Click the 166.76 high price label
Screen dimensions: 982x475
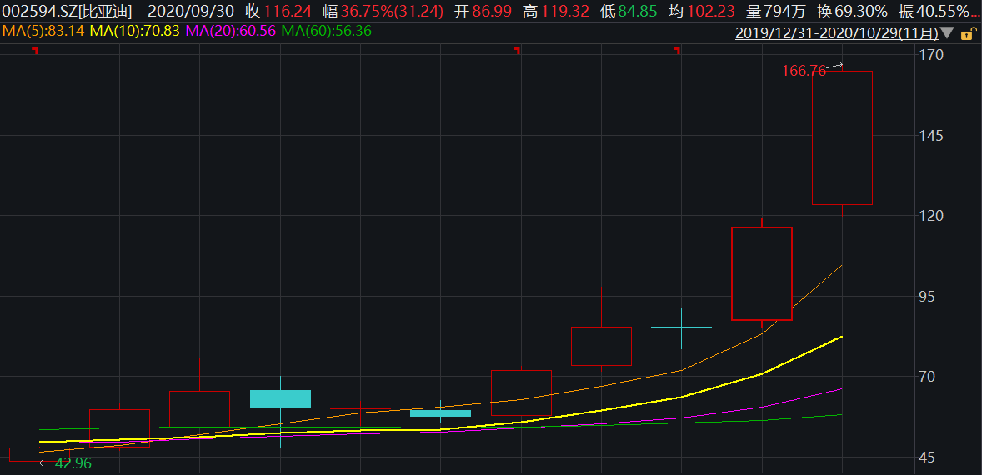(803, 72)
